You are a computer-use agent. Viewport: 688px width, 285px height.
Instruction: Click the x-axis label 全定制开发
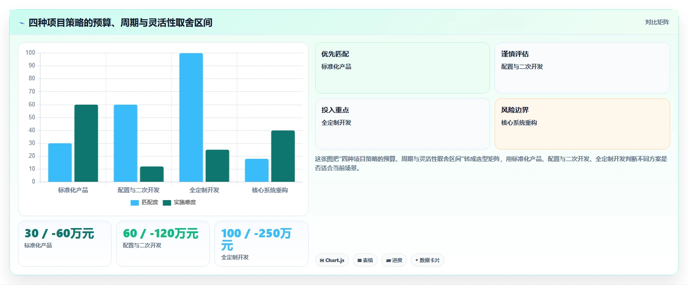click(x=204, y=190)
